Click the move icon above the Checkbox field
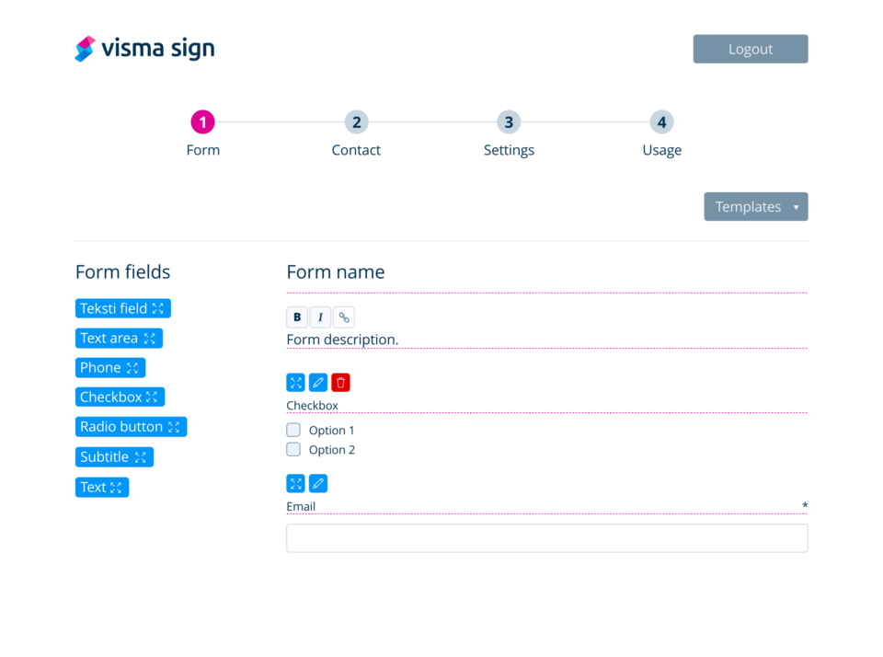 [x=295, y=382]
